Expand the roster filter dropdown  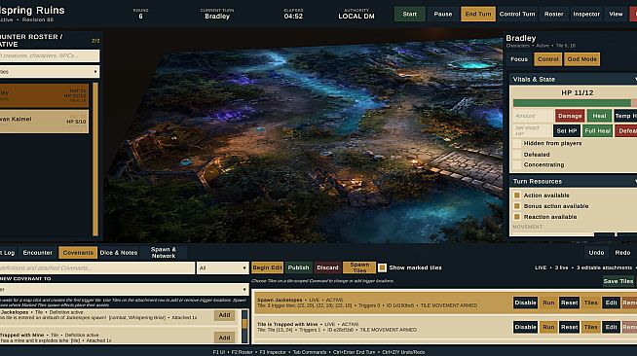click(49, 72)
